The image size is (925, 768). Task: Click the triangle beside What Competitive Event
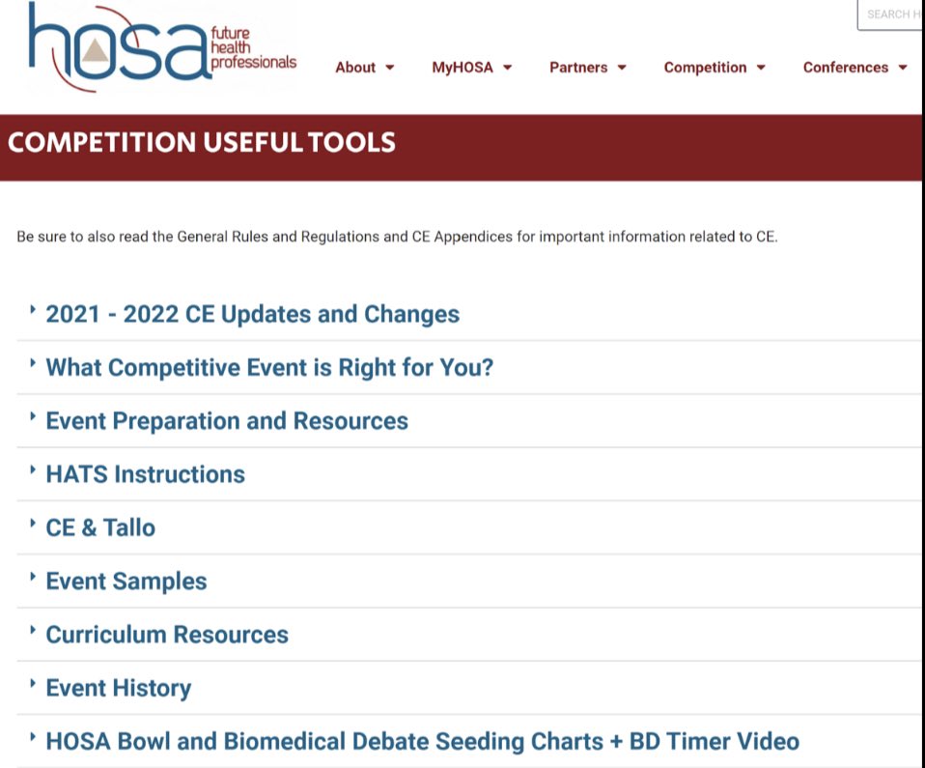(x=33, y=362)
